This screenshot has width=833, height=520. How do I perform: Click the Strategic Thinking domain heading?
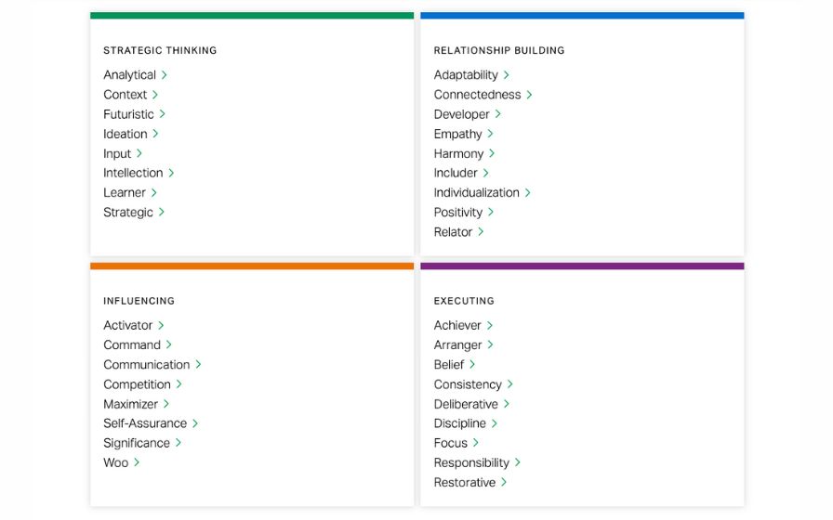pos(160,51)
